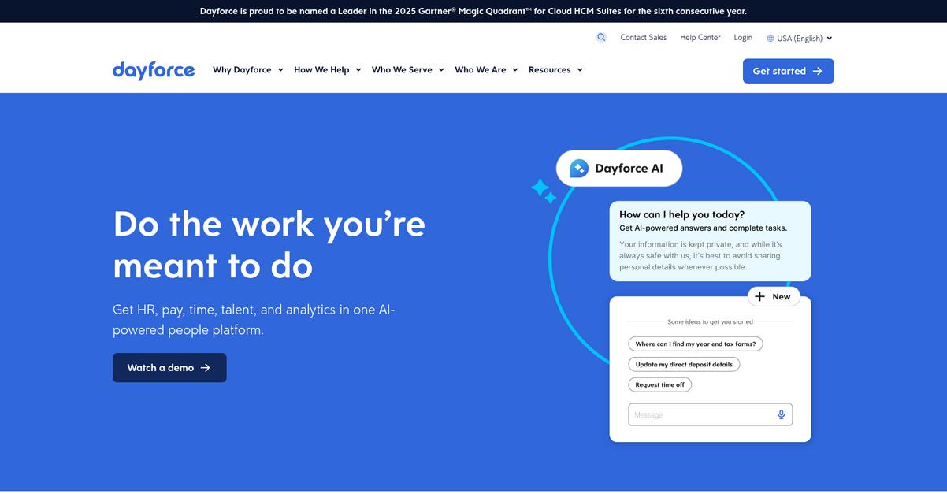Click the arrow icon inside Watch a demo

pos(206,367)
